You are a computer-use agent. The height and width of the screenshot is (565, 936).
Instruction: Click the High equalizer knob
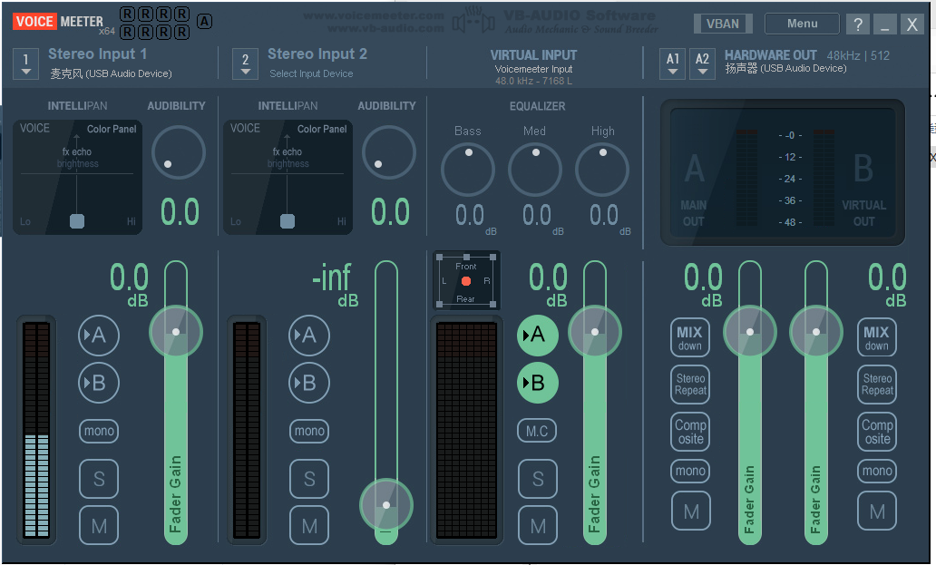[x=602, y=170]
